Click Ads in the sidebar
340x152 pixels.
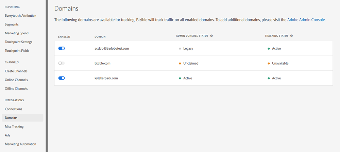click(x=7, y=135)
